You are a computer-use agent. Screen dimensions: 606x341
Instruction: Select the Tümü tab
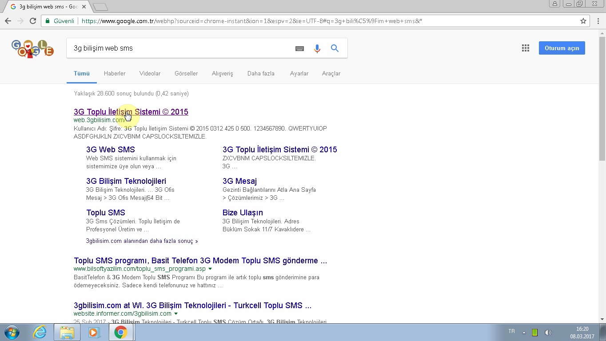[82, 73]
